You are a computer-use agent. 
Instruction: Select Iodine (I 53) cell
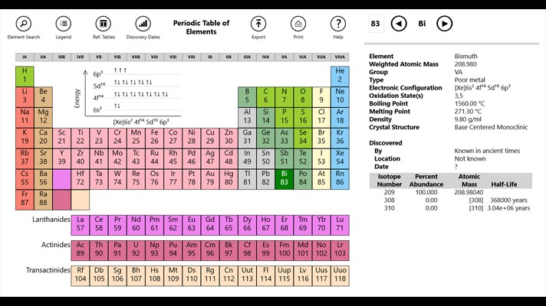click(321, 158)
